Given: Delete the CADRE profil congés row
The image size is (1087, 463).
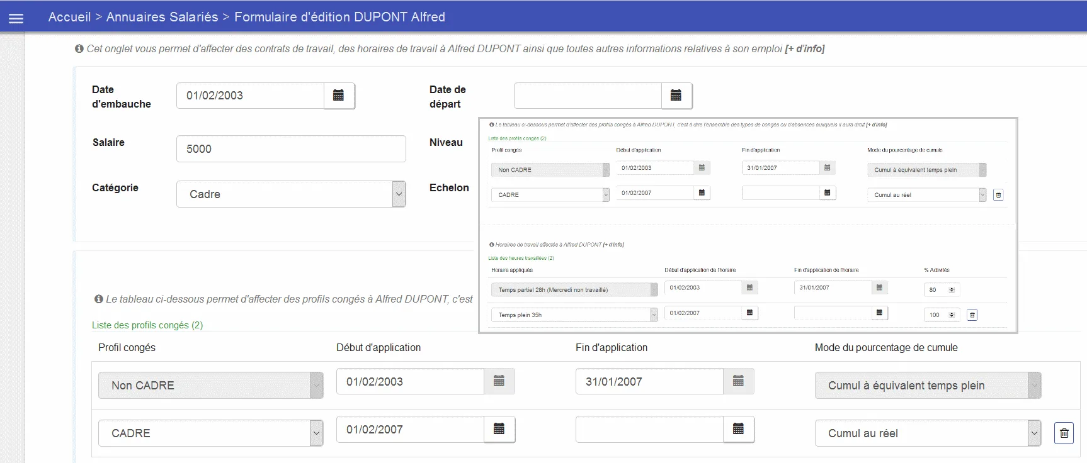Looking at the screenshot, I should tap(1064, 433).
